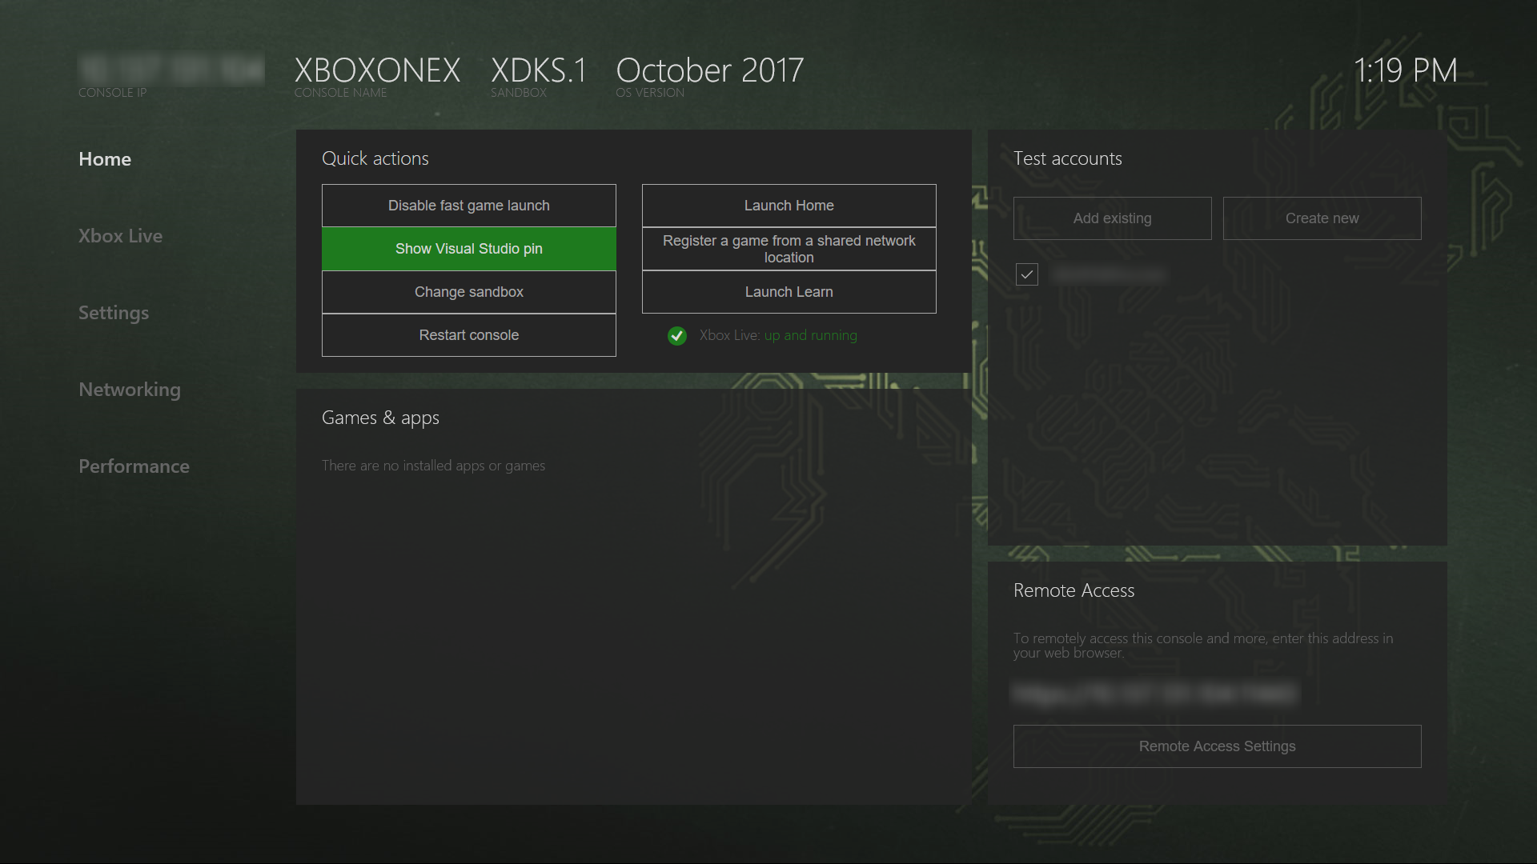Click the Create new test account button

click(x=1322, y=218)
